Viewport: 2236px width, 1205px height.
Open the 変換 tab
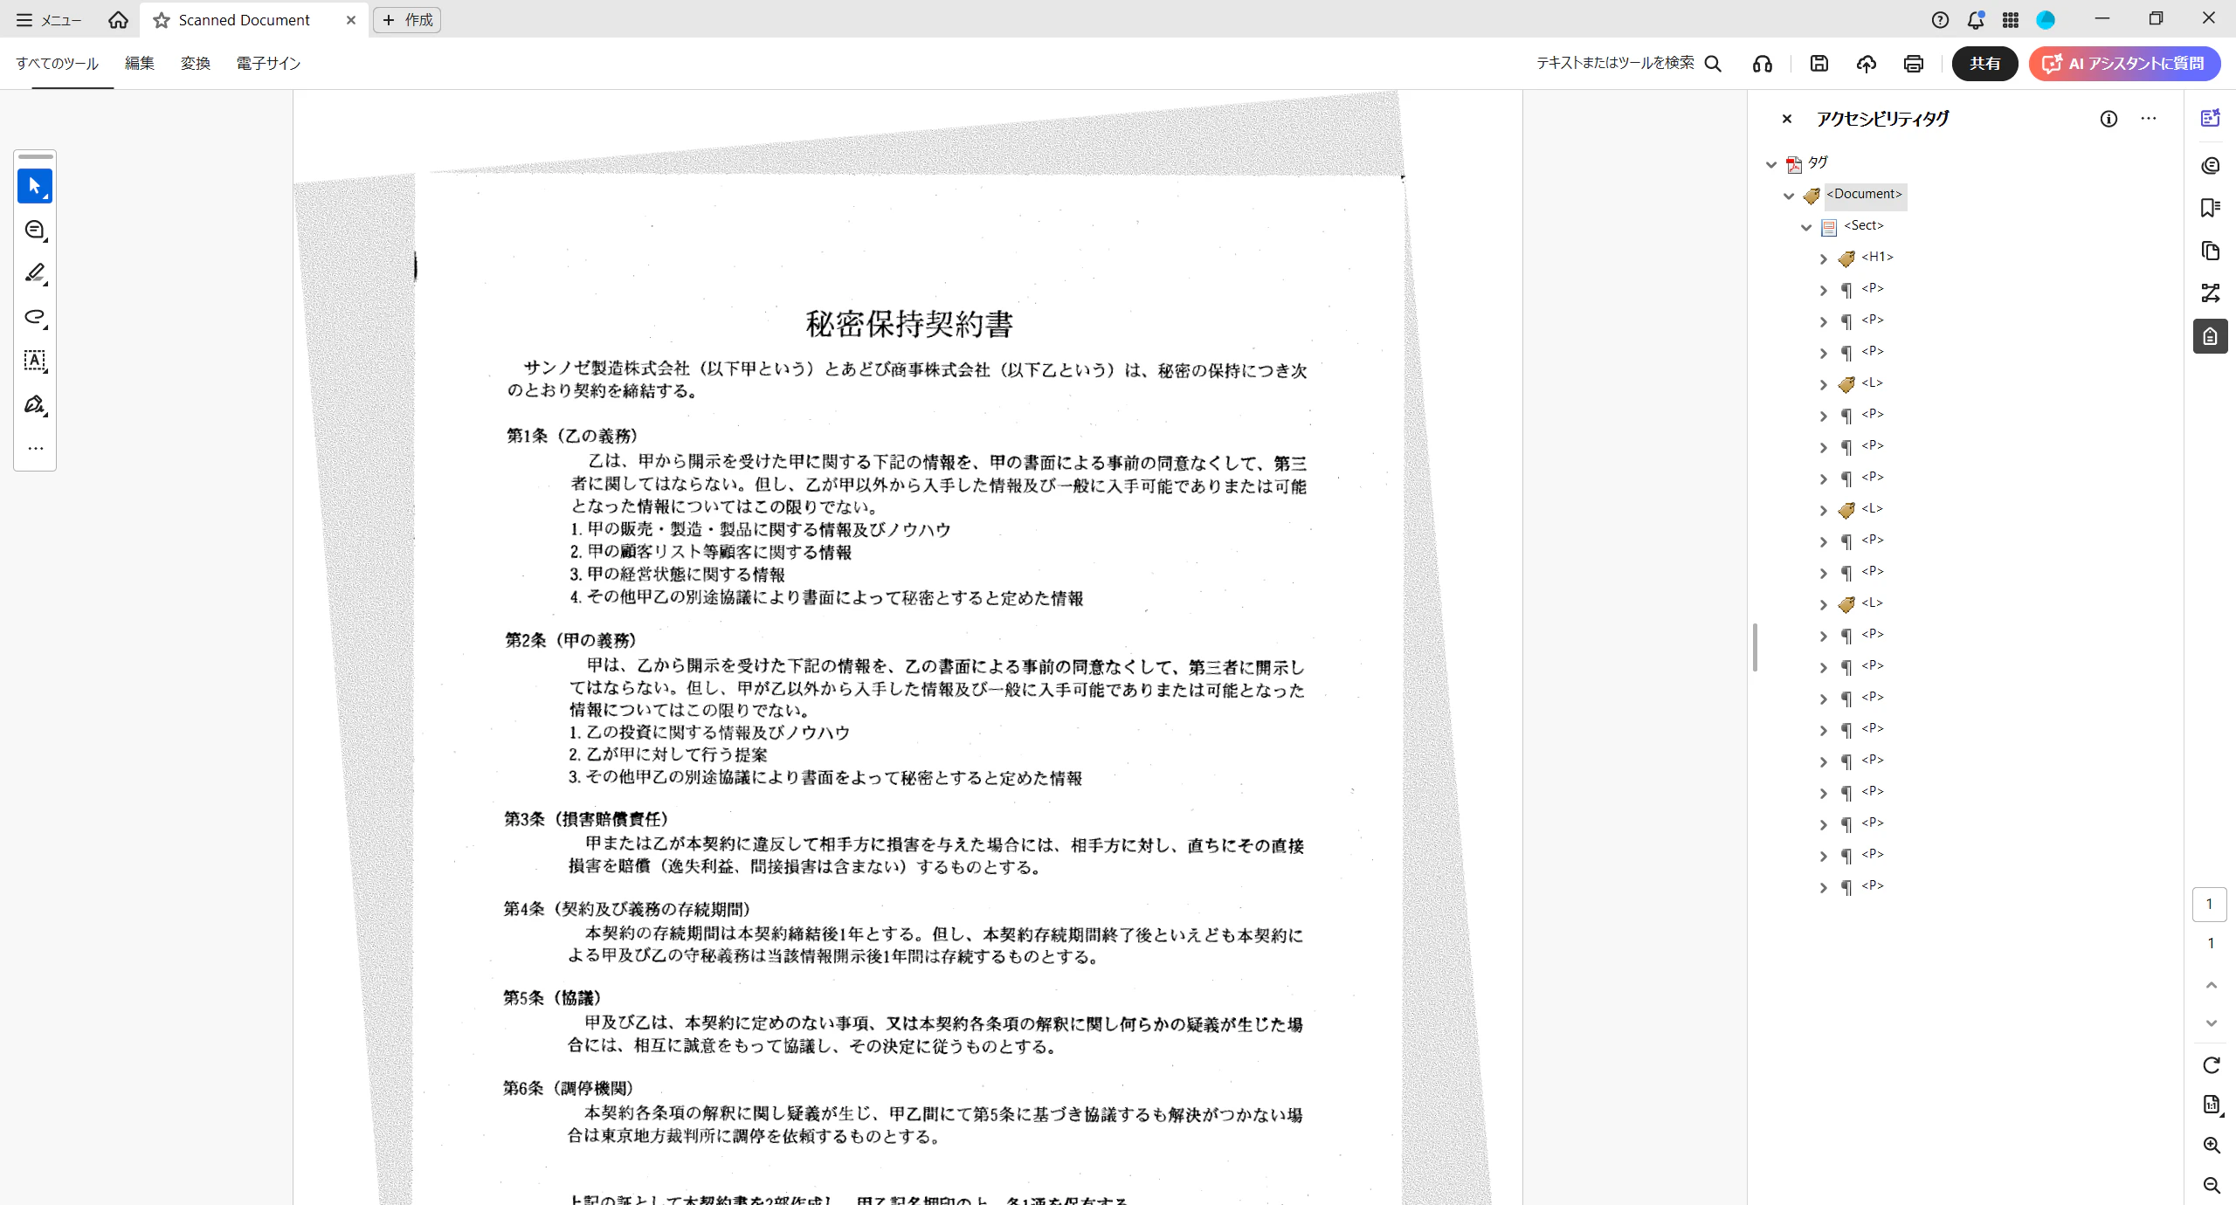[196, 64]
